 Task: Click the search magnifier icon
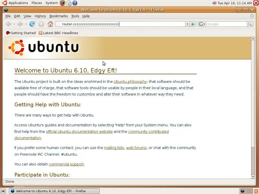[250, 24]
